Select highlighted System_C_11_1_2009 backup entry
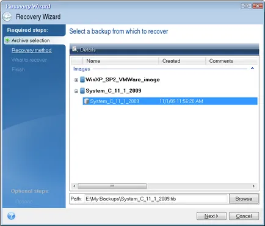 click(170, 101)
